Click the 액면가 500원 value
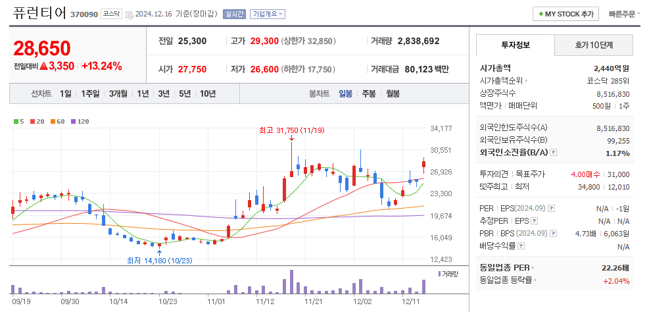The image size is (647, 312). [x=602, y=106]
